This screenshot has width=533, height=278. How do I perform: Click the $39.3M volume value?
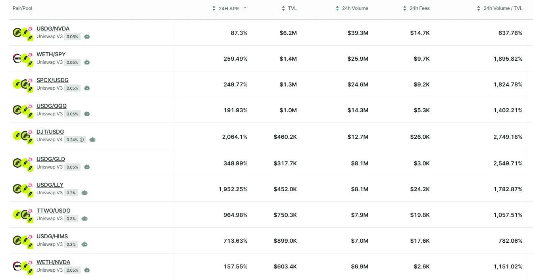point(358,33)
